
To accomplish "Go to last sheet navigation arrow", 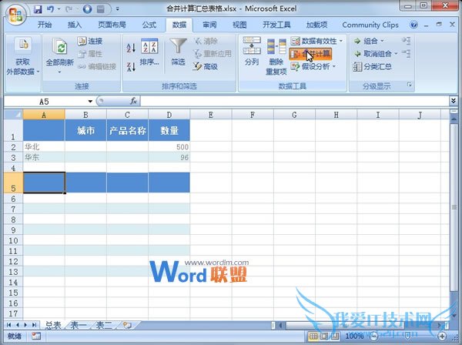I will pos(34,325).
